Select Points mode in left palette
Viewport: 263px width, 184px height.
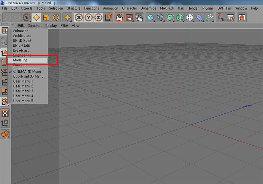tap(4, 72)
